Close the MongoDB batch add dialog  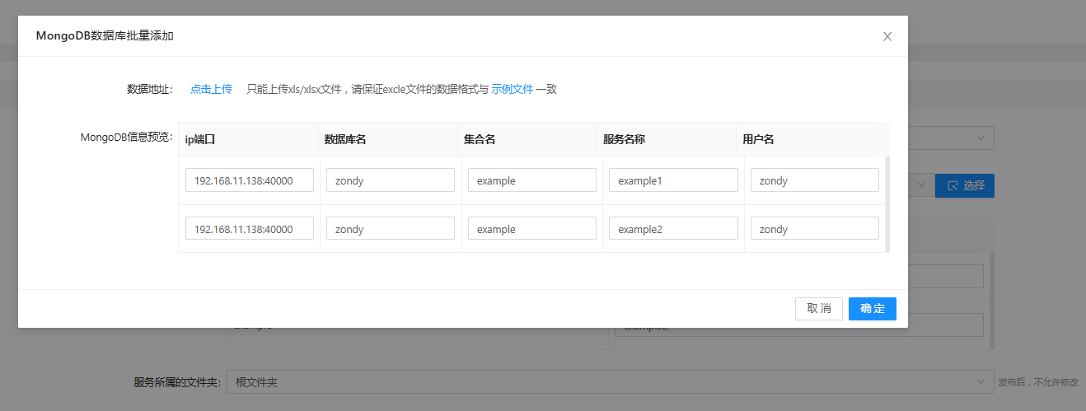click(x=887, y=36)
